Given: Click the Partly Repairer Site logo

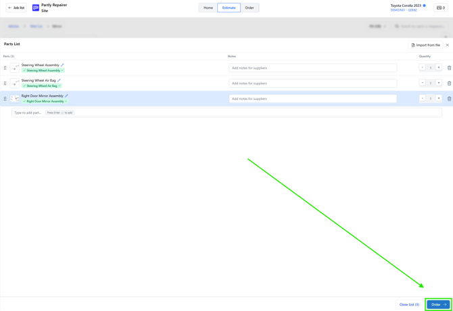Looking at the screenshot, I should click(x=36, y=8).
